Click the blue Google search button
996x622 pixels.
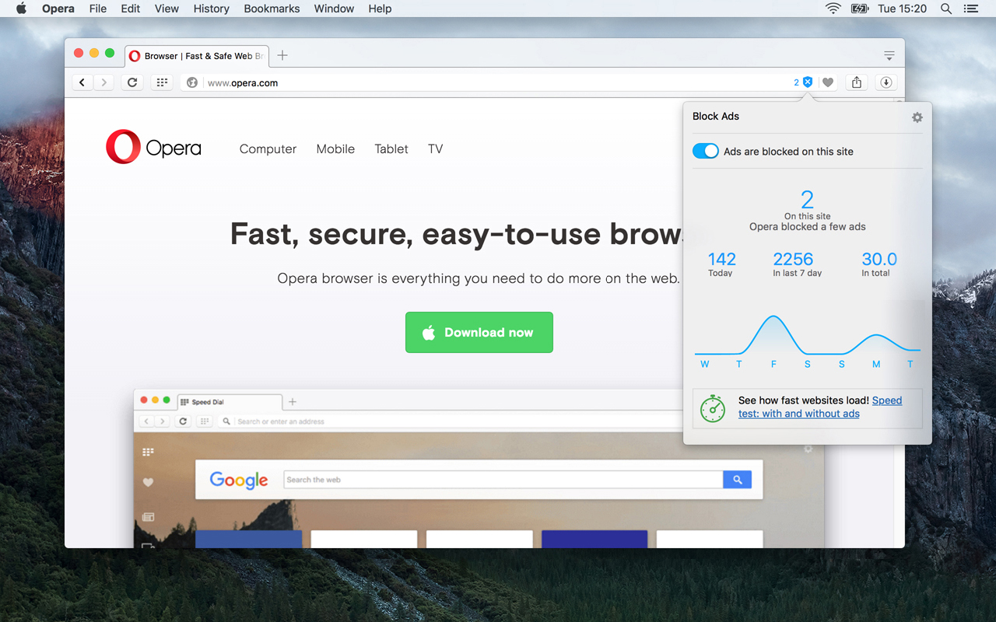point(737,480)
